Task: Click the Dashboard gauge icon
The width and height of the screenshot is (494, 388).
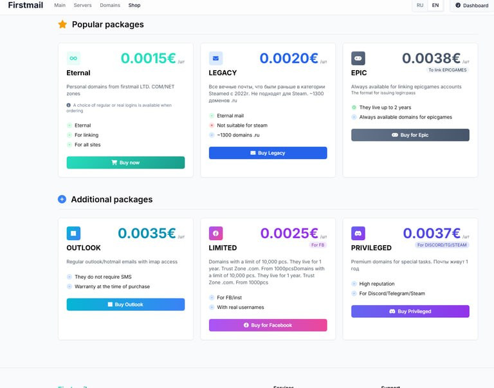Action: tap(458, 5)
